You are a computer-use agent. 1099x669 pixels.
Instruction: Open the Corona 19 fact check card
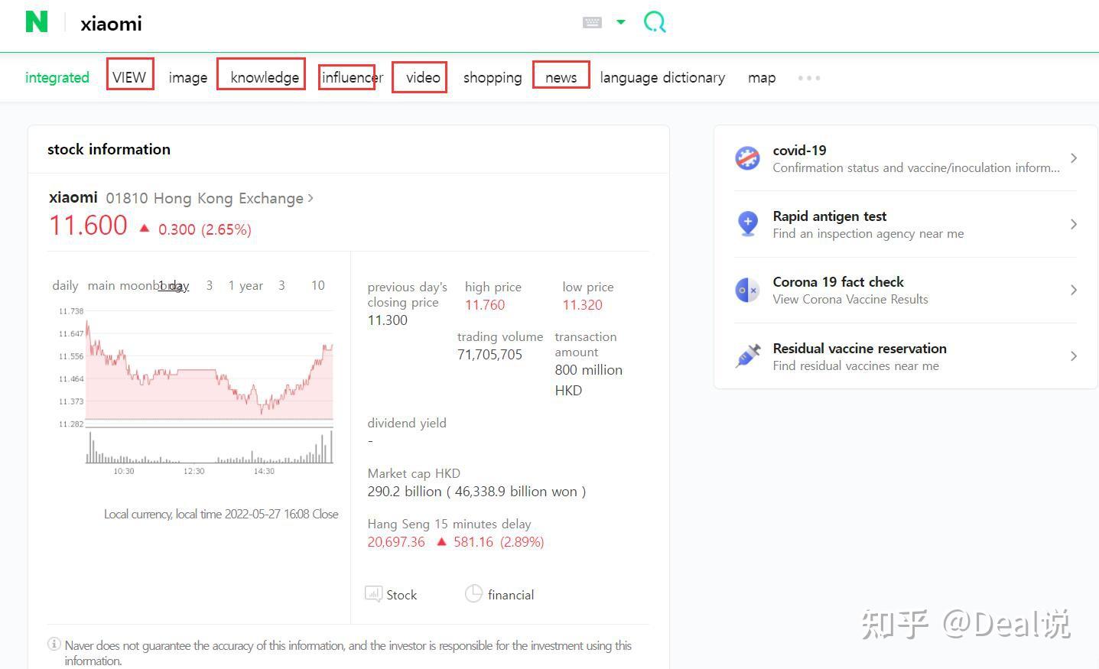point(906,290)
